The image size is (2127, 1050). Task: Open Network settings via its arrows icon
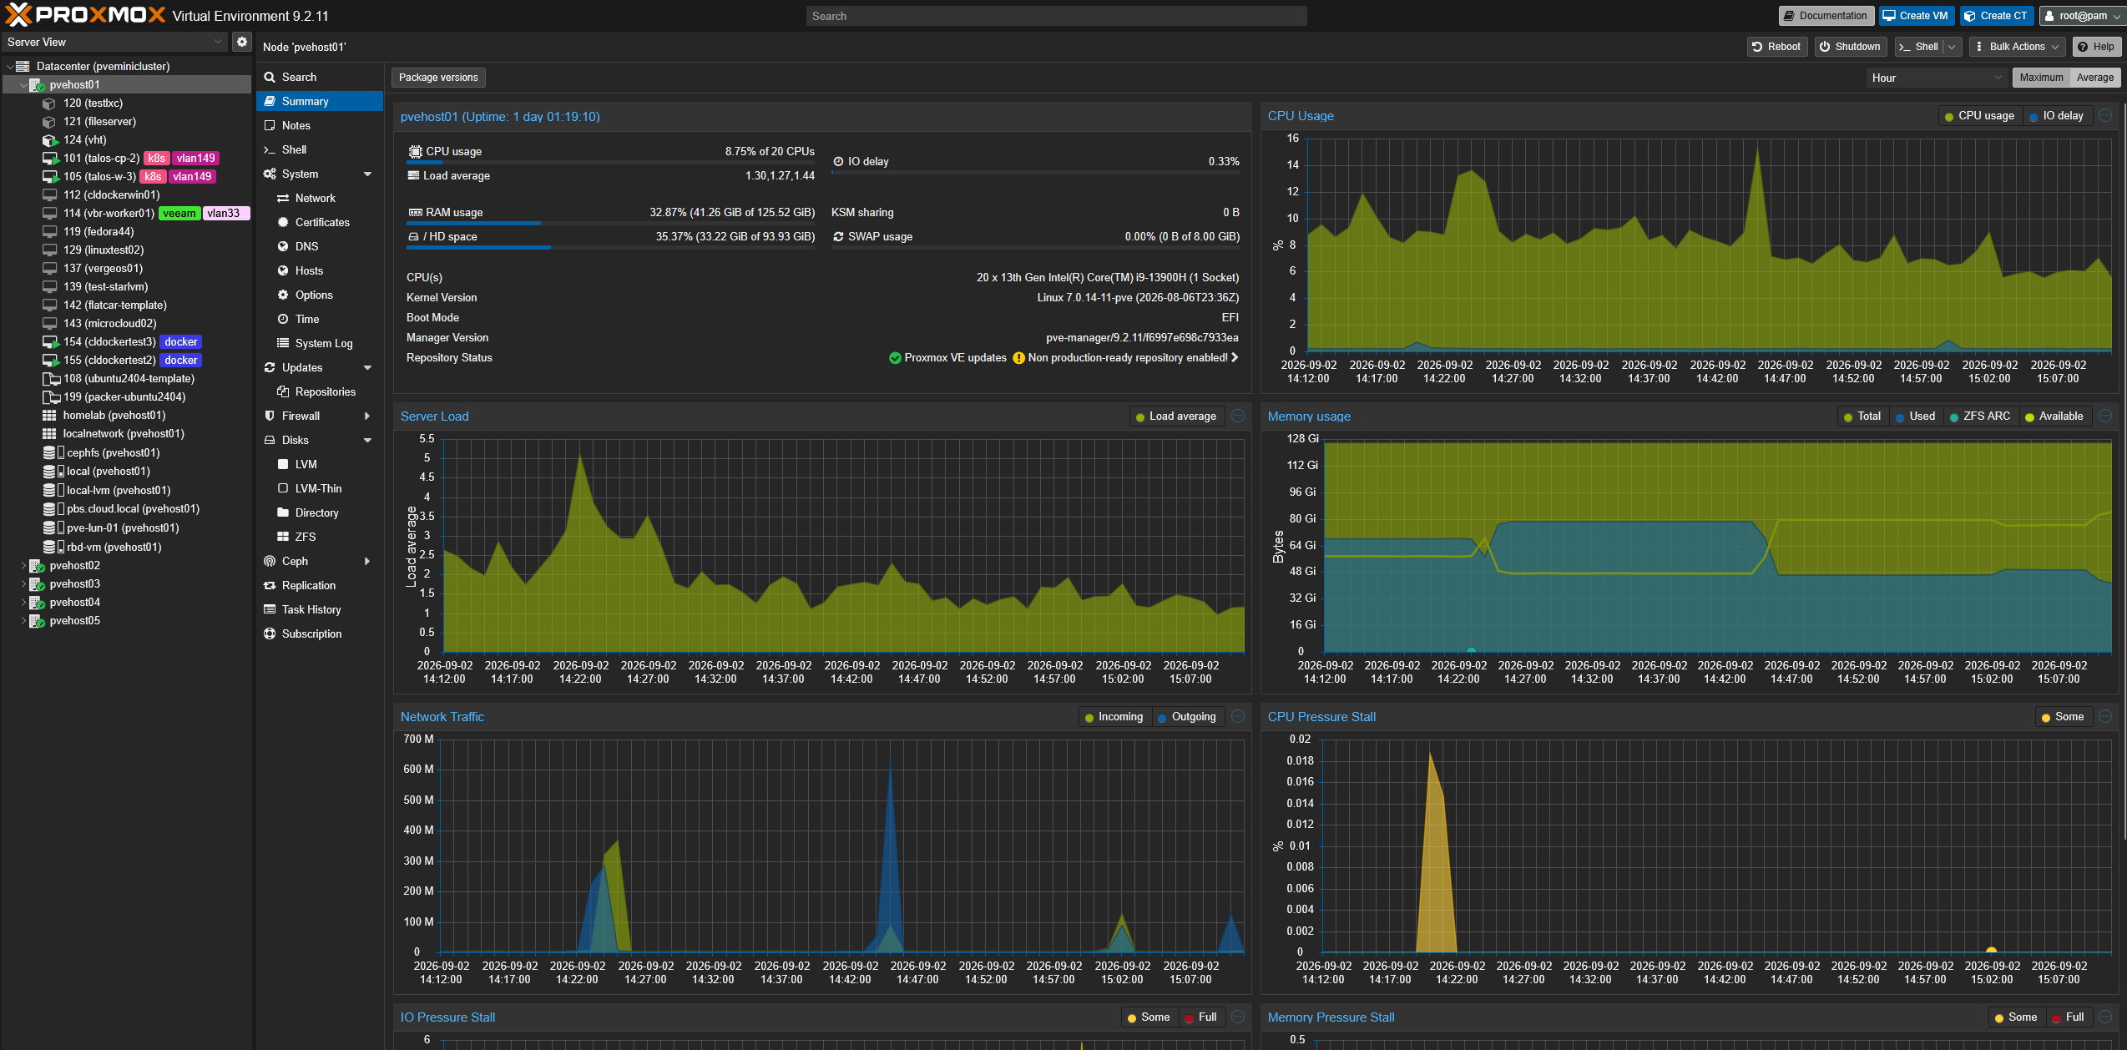coord(283,198)
